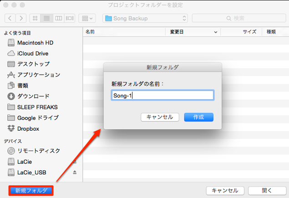
Task: Click the 開く button
Action: (x=267, y=191)
